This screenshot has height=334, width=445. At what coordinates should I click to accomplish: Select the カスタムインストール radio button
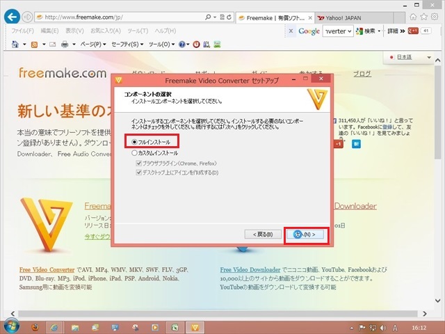pos(136,152)
